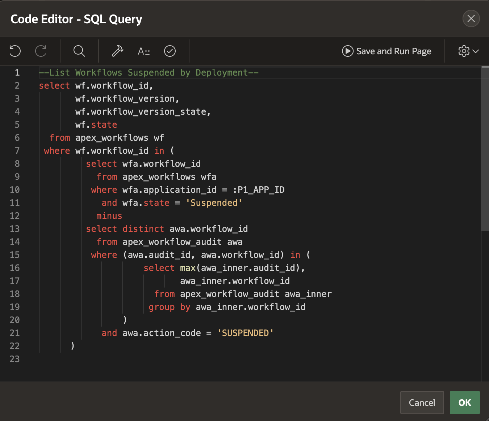Screen dimensions: 489x421
Task: Click the 'distinct' keyword on line 13
Action: click(x=143, y=229)
